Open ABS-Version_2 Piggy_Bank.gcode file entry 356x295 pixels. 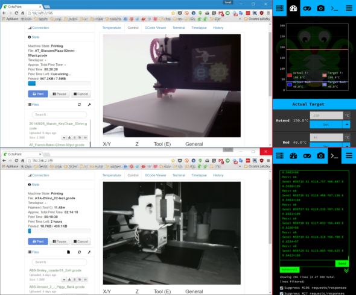(x=57, y=287)
